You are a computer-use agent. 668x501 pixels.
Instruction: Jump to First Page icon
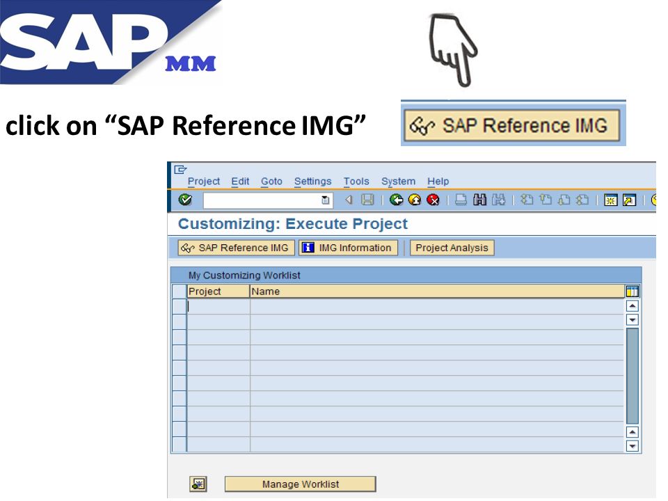(x=527, y=200)
